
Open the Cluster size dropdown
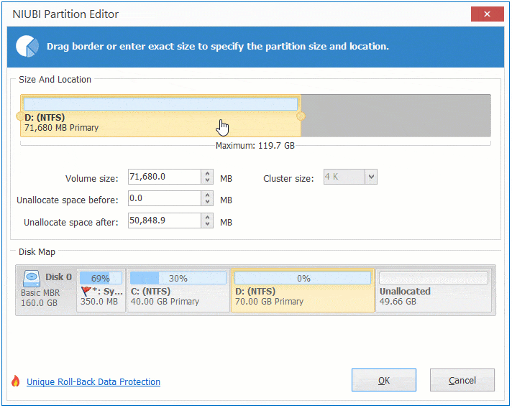pos(370,177)
